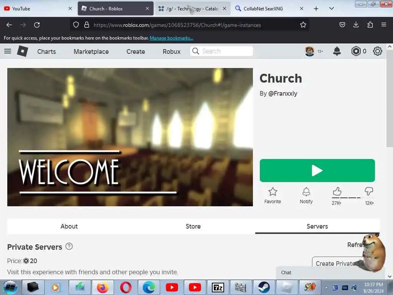Play the Church experience
This screenshot has width=393, height=295.
tap(317, 171)
